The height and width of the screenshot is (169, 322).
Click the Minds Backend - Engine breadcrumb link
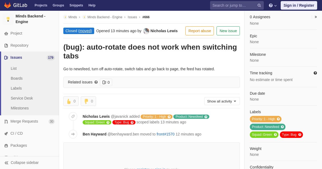point(105,17)
